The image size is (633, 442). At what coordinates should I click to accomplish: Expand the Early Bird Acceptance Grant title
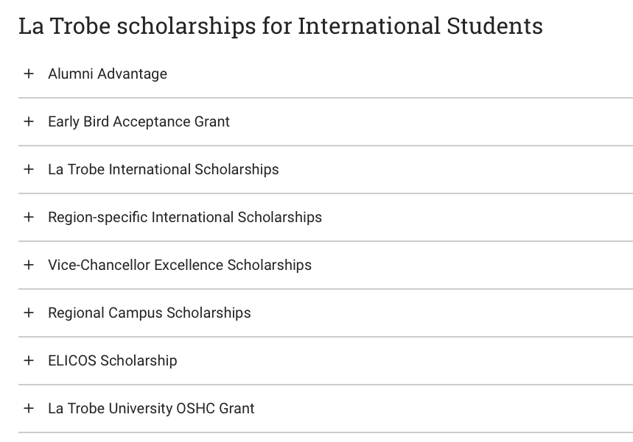point(139,121)
